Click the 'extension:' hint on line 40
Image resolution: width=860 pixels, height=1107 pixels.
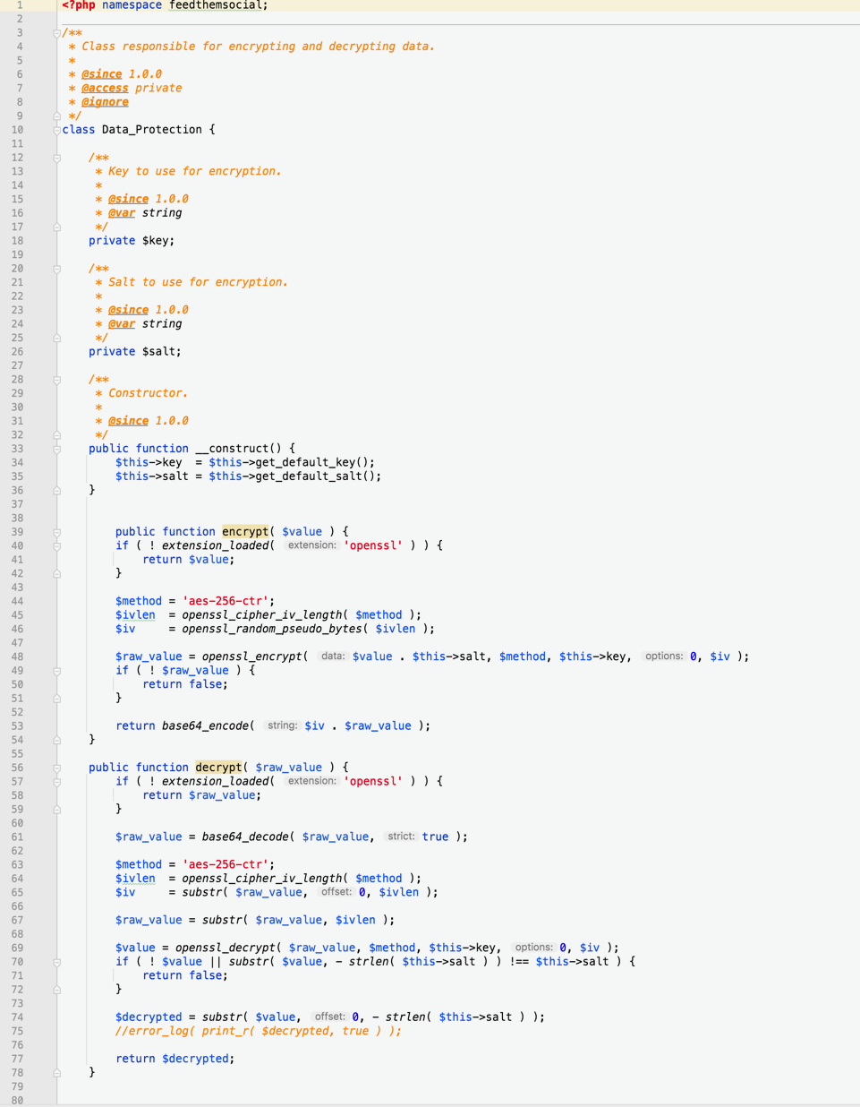(312, 545)
